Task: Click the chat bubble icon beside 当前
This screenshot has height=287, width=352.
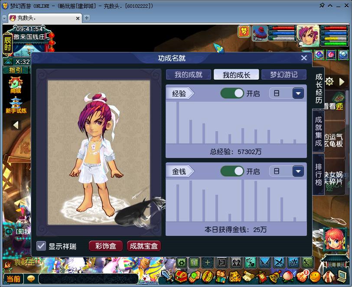Action: 31,279
